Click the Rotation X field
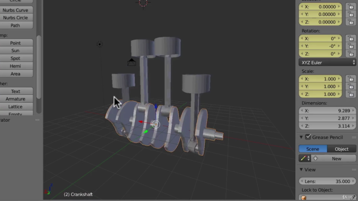 [321, 39]
